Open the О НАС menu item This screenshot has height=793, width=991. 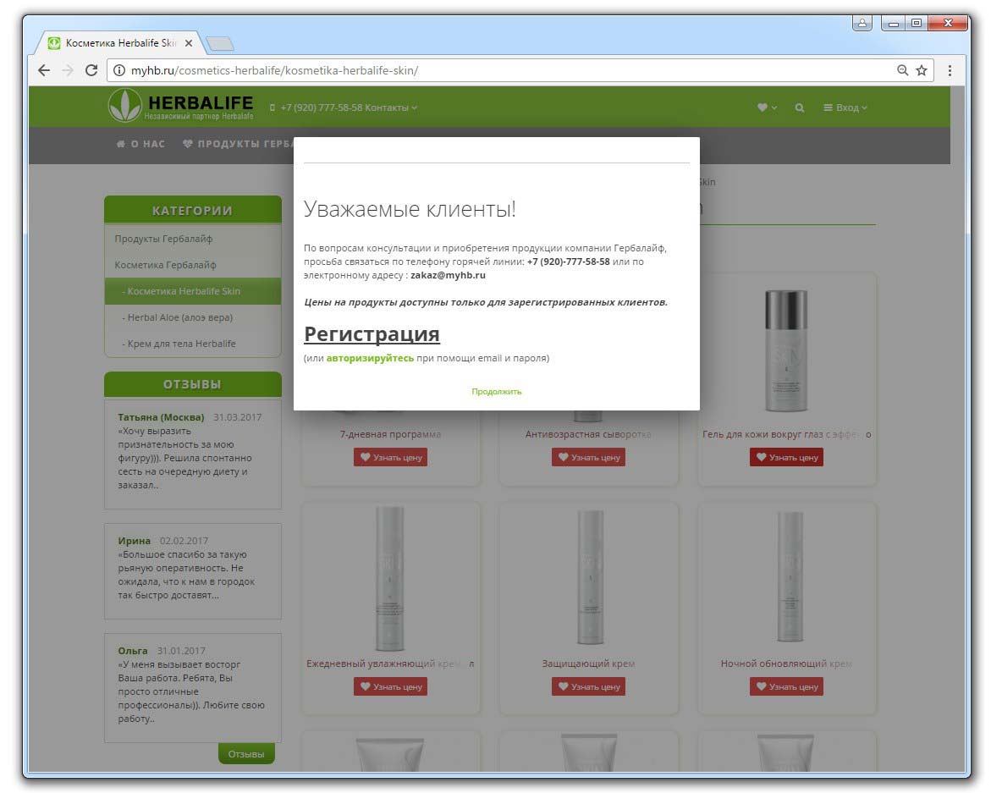pyautogui.click(x=141, y=144)
